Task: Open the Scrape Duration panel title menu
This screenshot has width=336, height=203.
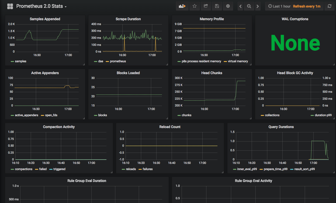Action: [128, 19]
